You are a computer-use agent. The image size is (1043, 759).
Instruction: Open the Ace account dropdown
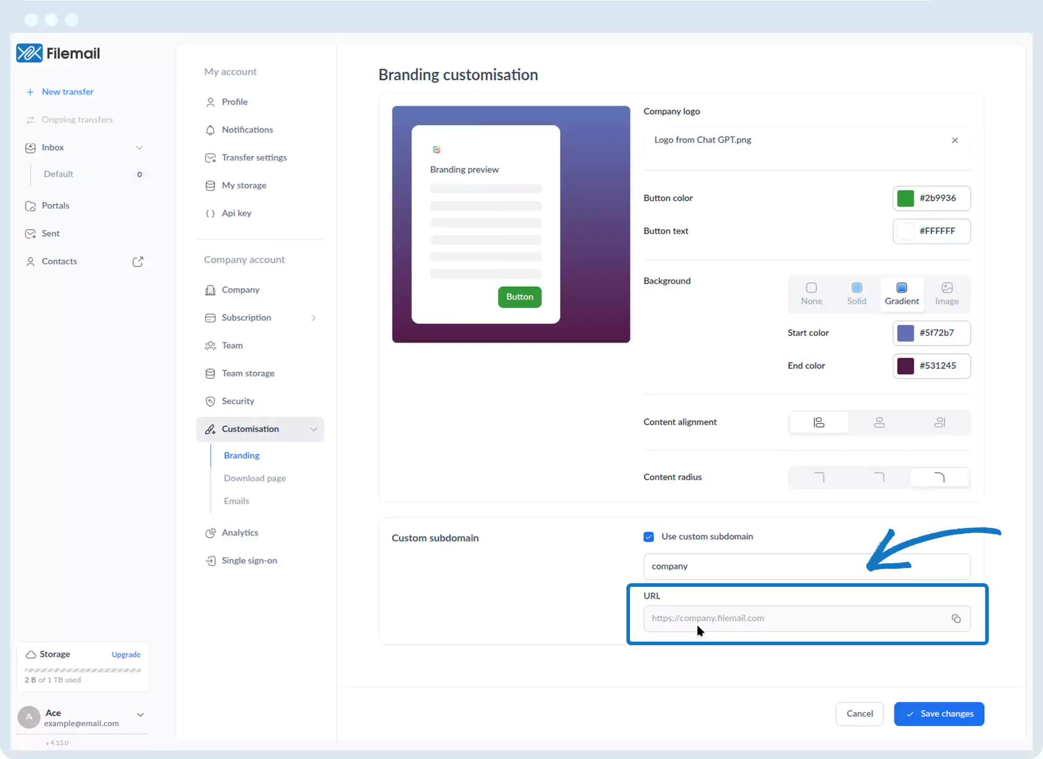(140, 715)
